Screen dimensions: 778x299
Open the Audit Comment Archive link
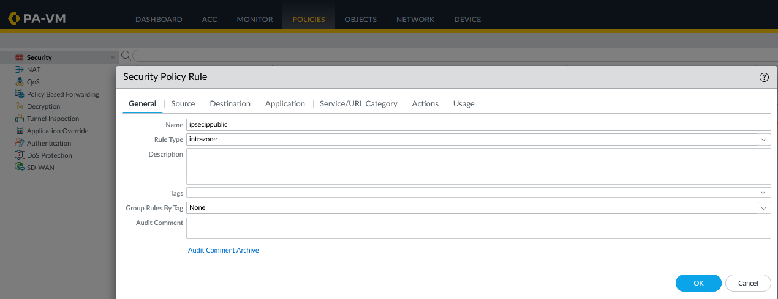223,250
